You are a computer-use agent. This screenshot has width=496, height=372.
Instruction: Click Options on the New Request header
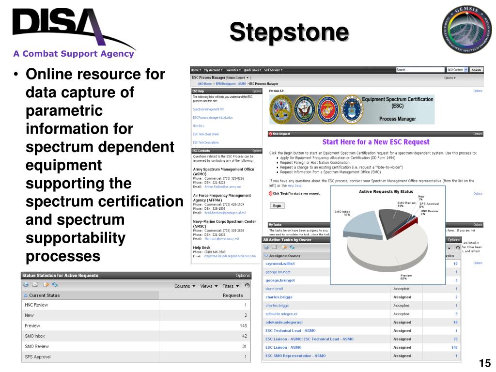point(478,134)
